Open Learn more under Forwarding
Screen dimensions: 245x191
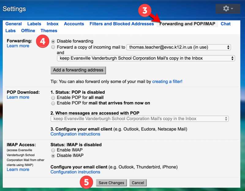click(18, 46)
